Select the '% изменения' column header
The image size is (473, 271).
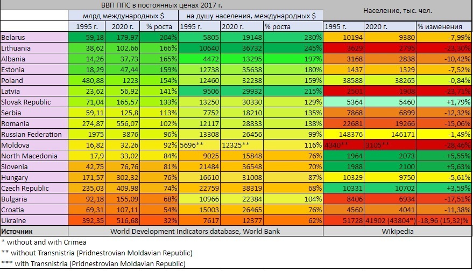click(x=443, y=27)
